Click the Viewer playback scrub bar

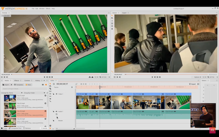click(x=166, y=75)
